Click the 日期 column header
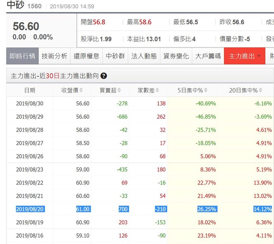The height and width of the screenshot is (244, 274). (29, 91)
